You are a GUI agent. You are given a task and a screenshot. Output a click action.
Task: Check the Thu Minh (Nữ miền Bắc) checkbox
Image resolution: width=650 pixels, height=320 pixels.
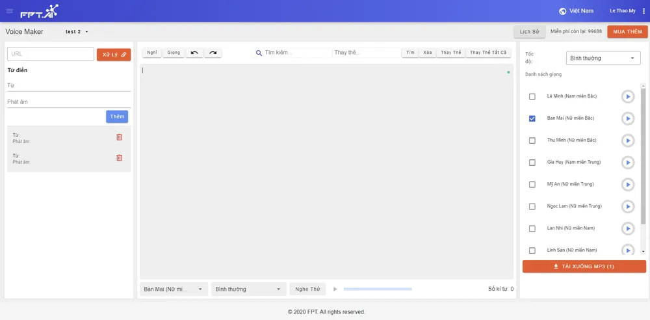point(532,140)
